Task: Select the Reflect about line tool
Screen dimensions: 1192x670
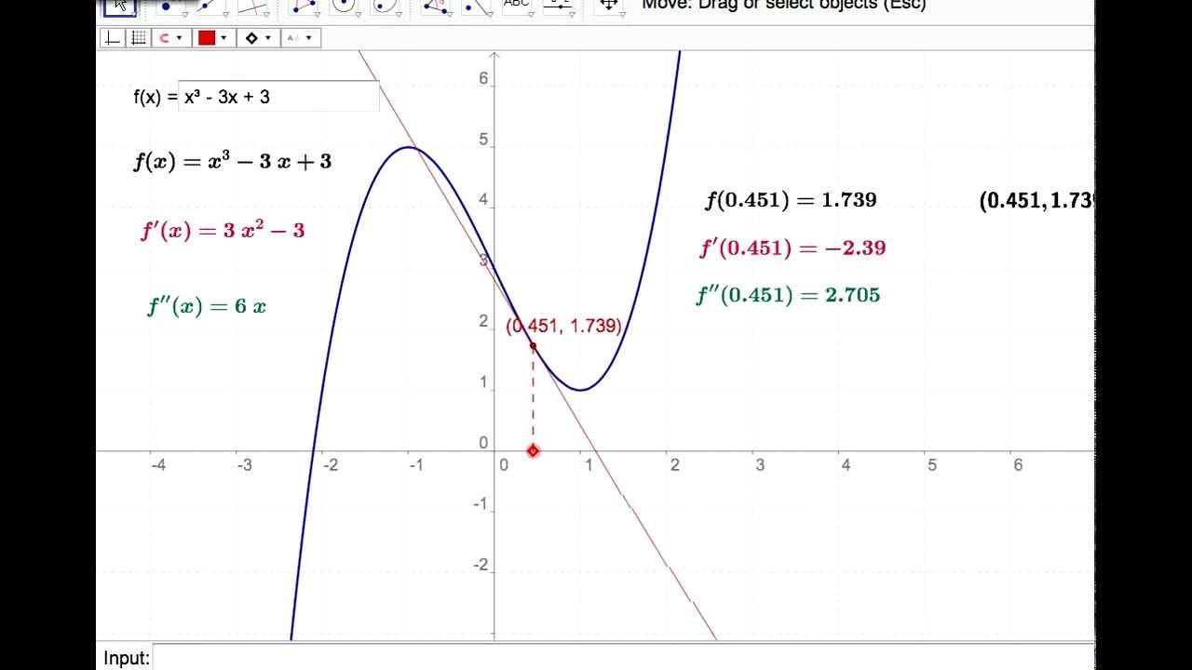Action: point(478,7)
